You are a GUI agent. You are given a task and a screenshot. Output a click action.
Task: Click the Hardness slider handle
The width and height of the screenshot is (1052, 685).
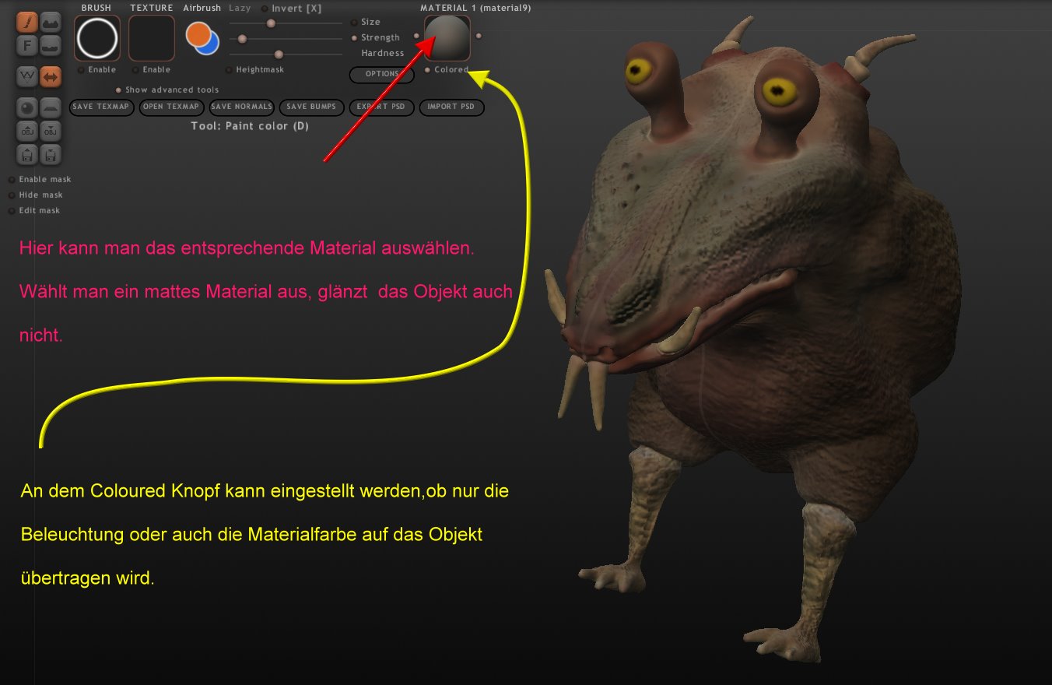click(x=279, y=54)
